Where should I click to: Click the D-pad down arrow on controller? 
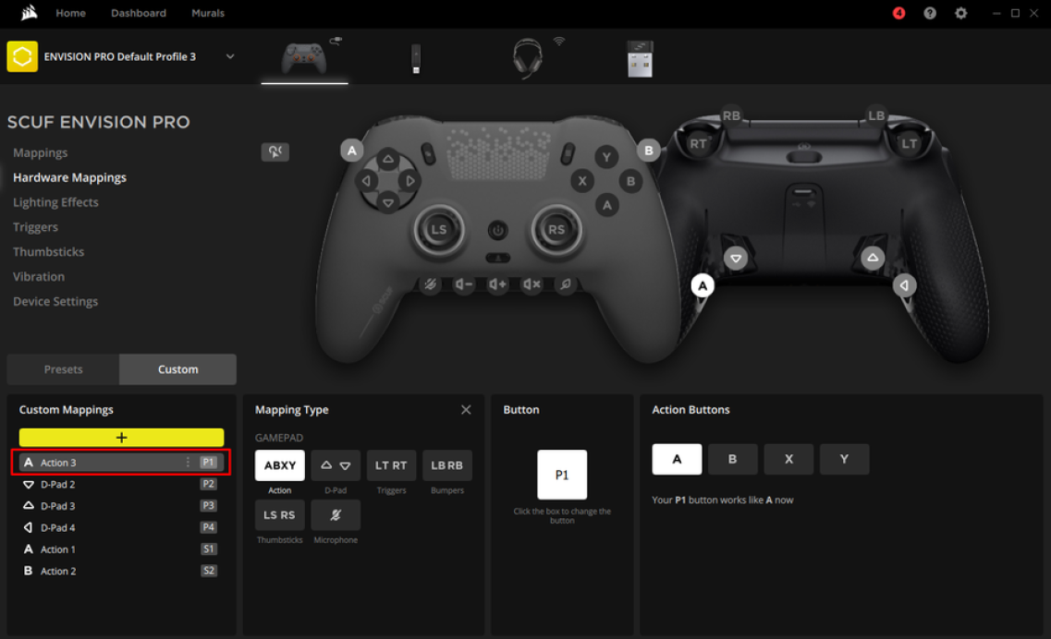(x=388, y=202)
